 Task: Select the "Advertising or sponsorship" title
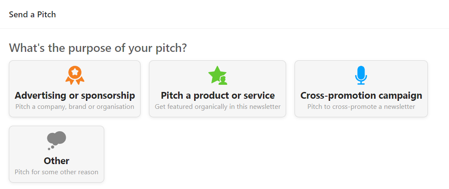(75, 95)
